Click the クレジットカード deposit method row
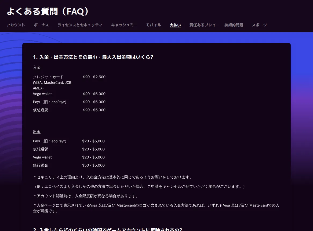This screenshot has height=231, width=313. point(48,77)
